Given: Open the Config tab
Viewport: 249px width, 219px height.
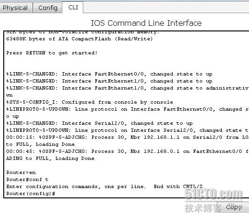Looking at the screenshot, I should (48, 8).
